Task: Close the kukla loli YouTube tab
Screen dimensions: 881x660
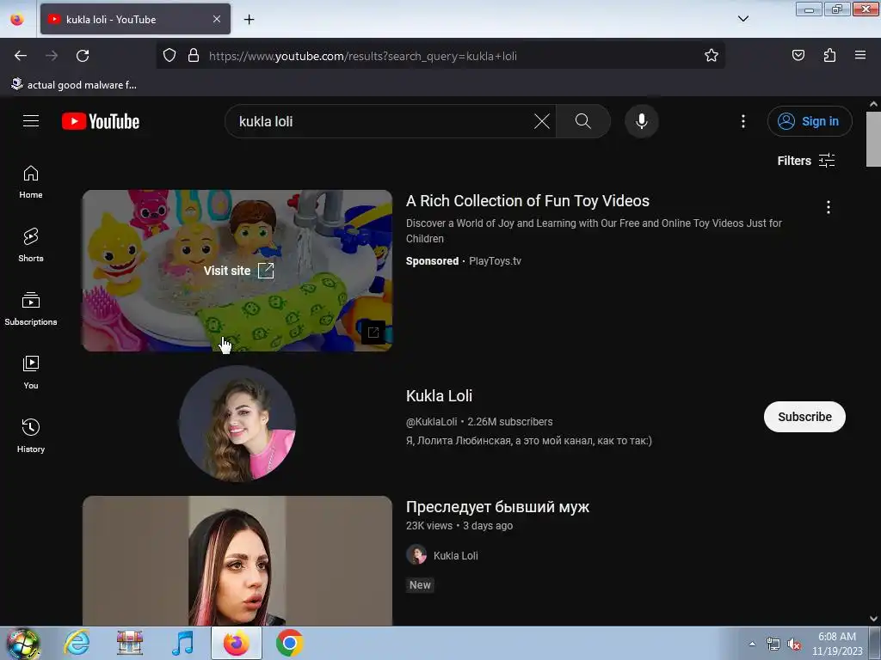Action: coord(217,19)
